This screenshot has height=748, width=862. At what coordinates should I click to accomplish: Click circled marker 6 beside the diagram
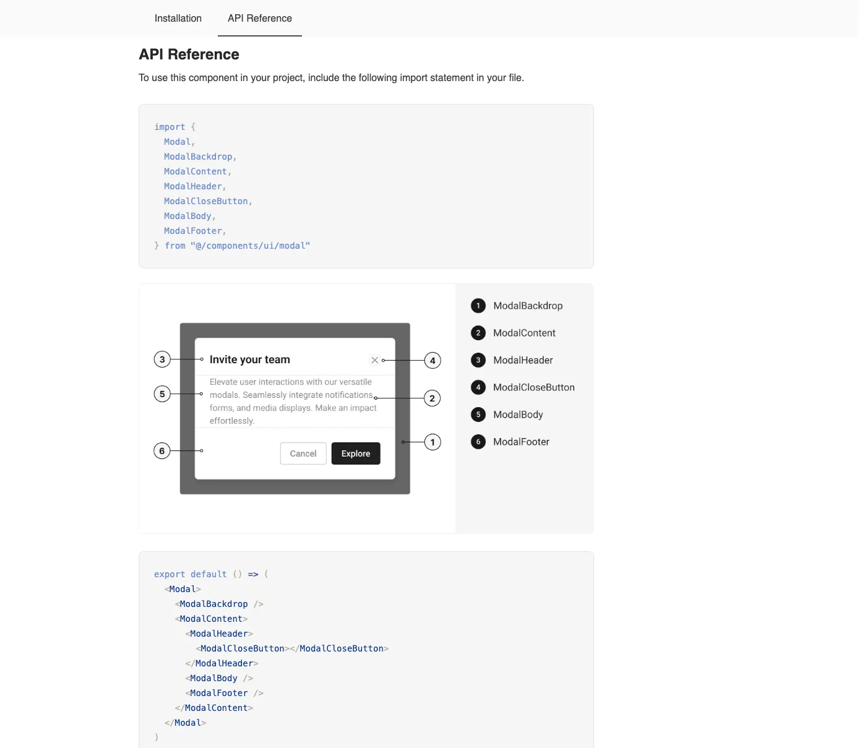click(x=162, y=451)
